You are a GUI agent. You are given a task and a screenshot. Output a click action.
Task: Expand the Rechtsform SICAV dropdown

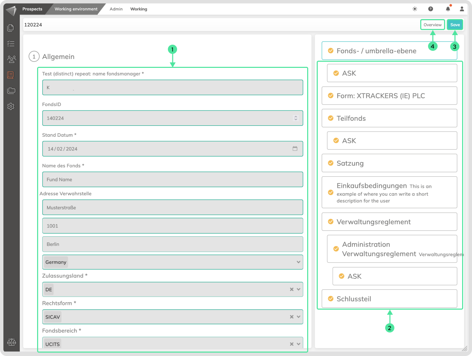pyautogui.click(x=298, y=317)
